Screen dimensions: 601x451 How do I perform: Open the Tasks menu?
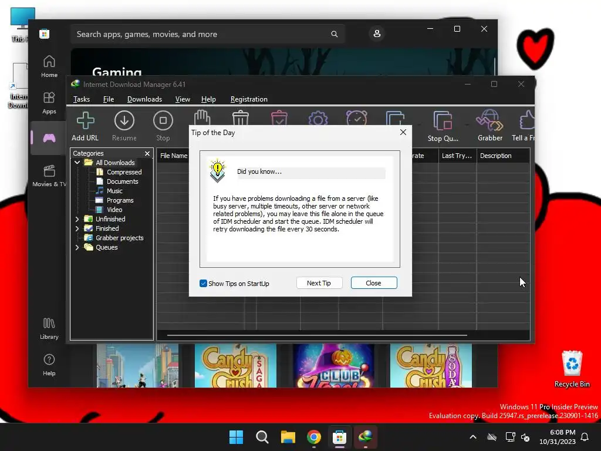click(81, 99)
